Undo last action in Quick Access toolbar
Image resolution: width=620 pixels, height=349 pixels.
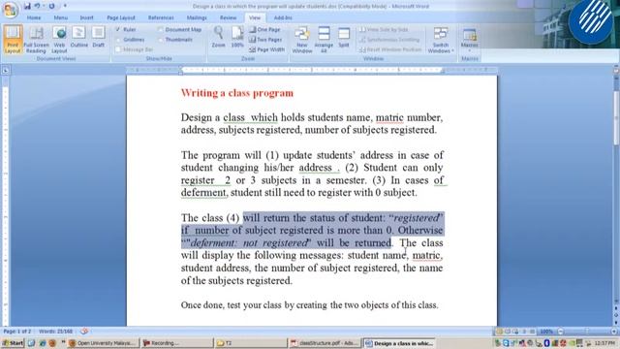(38, 6)
